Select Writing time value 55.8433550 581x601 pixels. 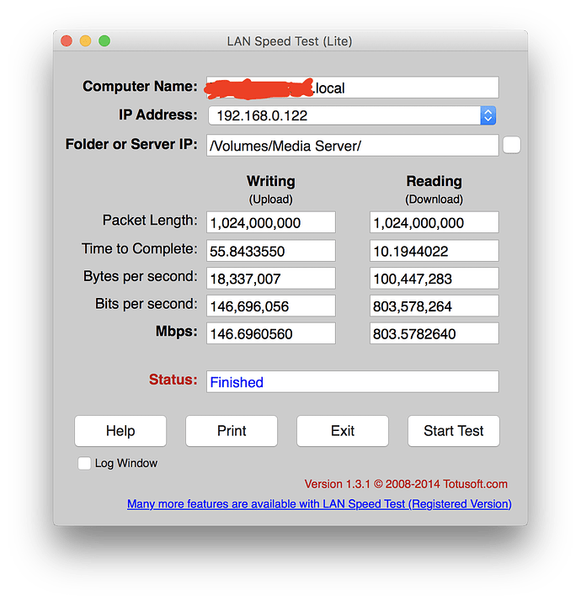271,251
